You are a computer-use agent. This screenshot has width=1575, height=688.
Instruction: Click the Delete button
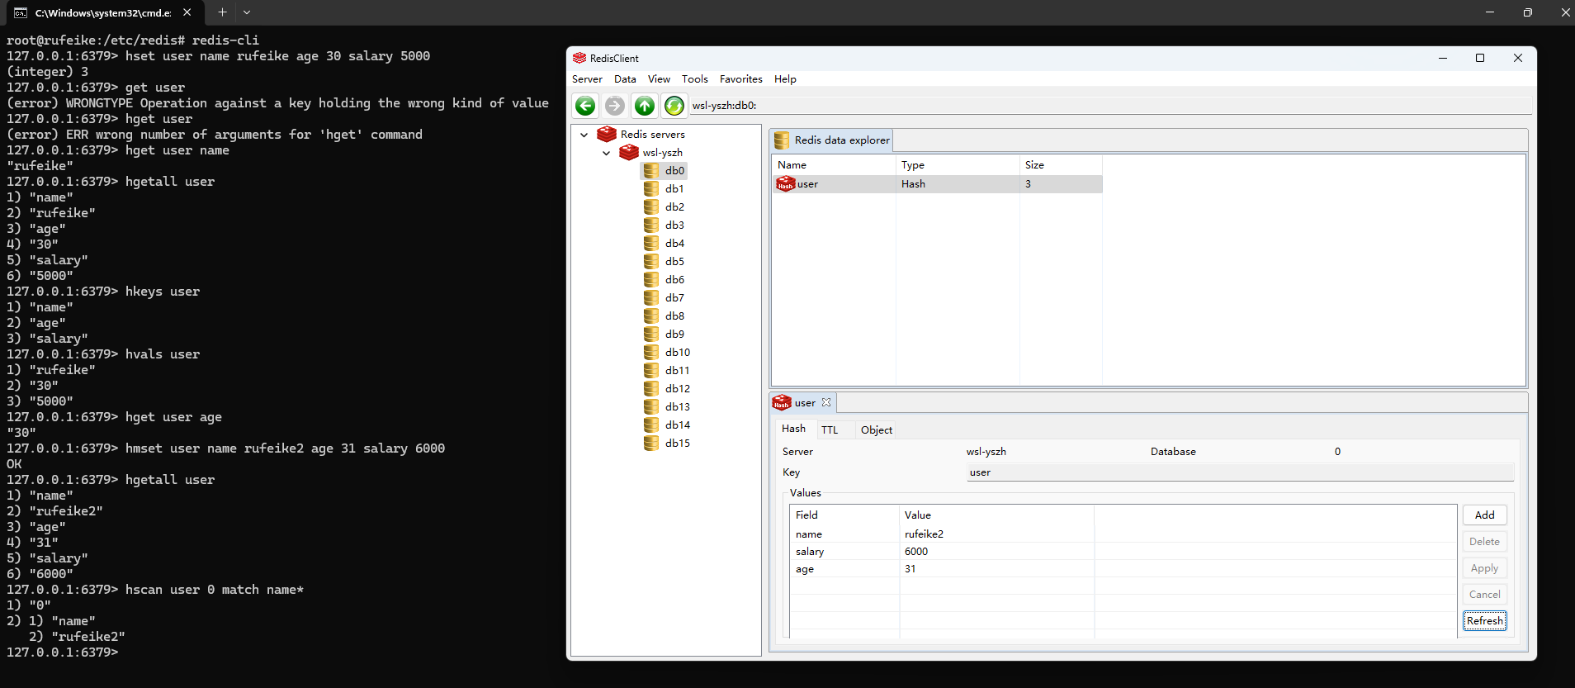[x=1484, y=541]
